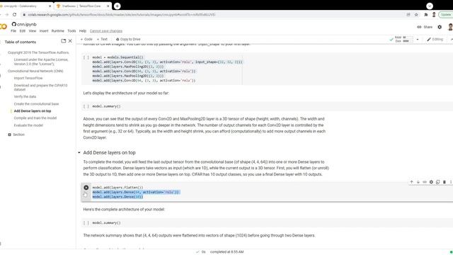The height and width of the screenshot is (255, 453).
Task: Open the selected cell's editor settings gear
Action: [x=431, y=182]
